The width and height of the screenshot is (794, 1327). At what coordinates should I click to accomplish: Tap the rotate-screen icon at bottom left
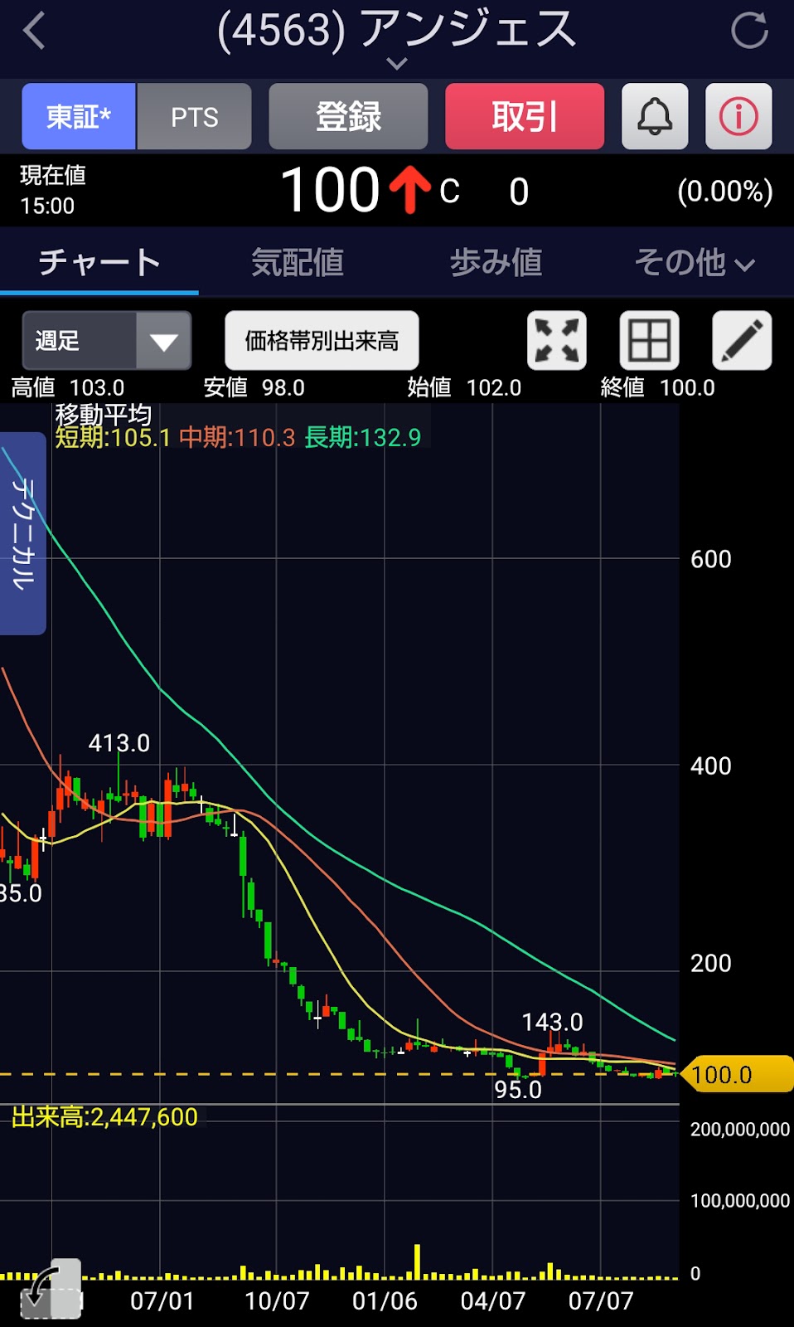coord(51,1290)
